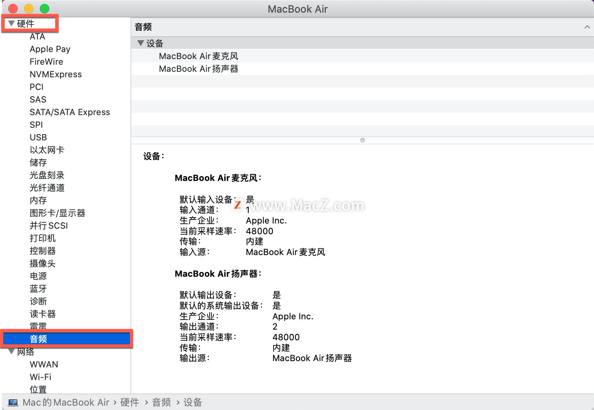This screenshot has width=594, height=410.
Task: Select the MacBook Air麦克风 device row
Action: click(362, 56)
